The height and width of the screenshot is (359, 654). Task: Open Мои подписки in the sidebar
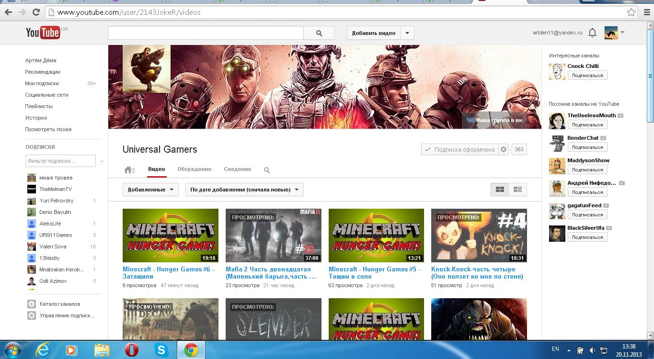[x=42, y=83]
